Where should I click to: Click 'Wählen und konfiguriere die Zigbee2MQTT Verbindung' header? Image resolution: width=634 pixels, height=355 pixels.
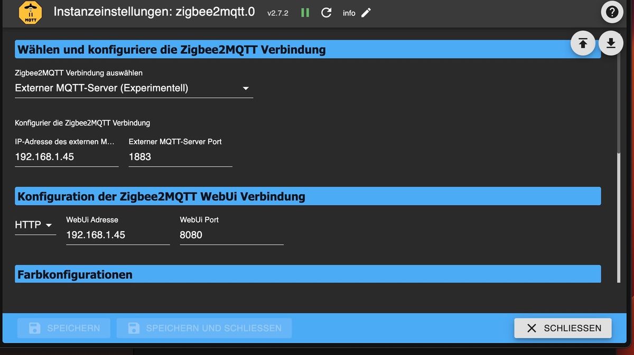click(x=307, y=50)
